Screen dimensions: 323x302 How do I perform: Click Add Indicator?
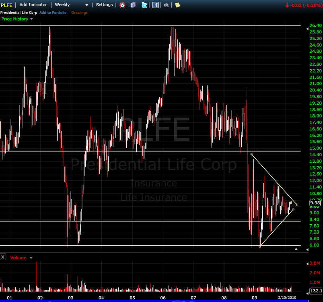[x=33, y=5]
